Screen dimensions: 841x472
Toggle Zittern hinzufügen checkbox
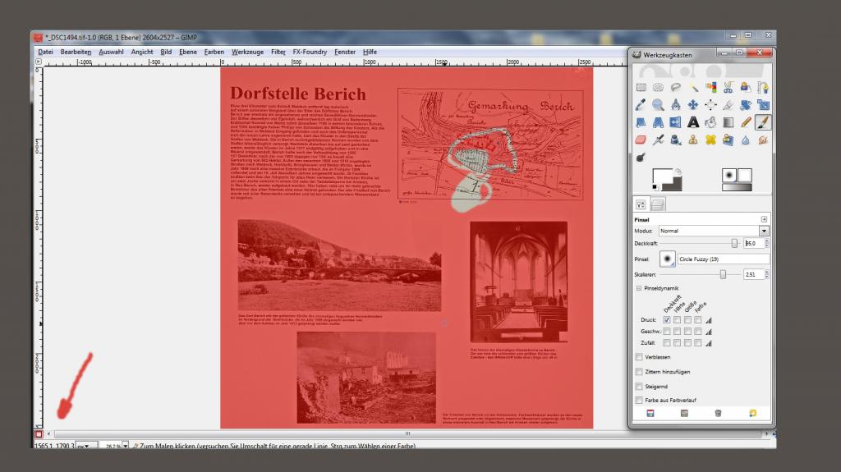[x=639, y=371]
